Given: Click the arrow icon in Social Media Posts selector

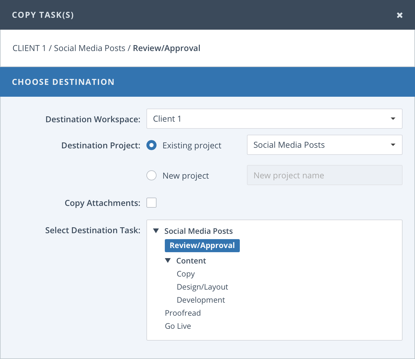Looking at the screenshot, I should [393, 145].
